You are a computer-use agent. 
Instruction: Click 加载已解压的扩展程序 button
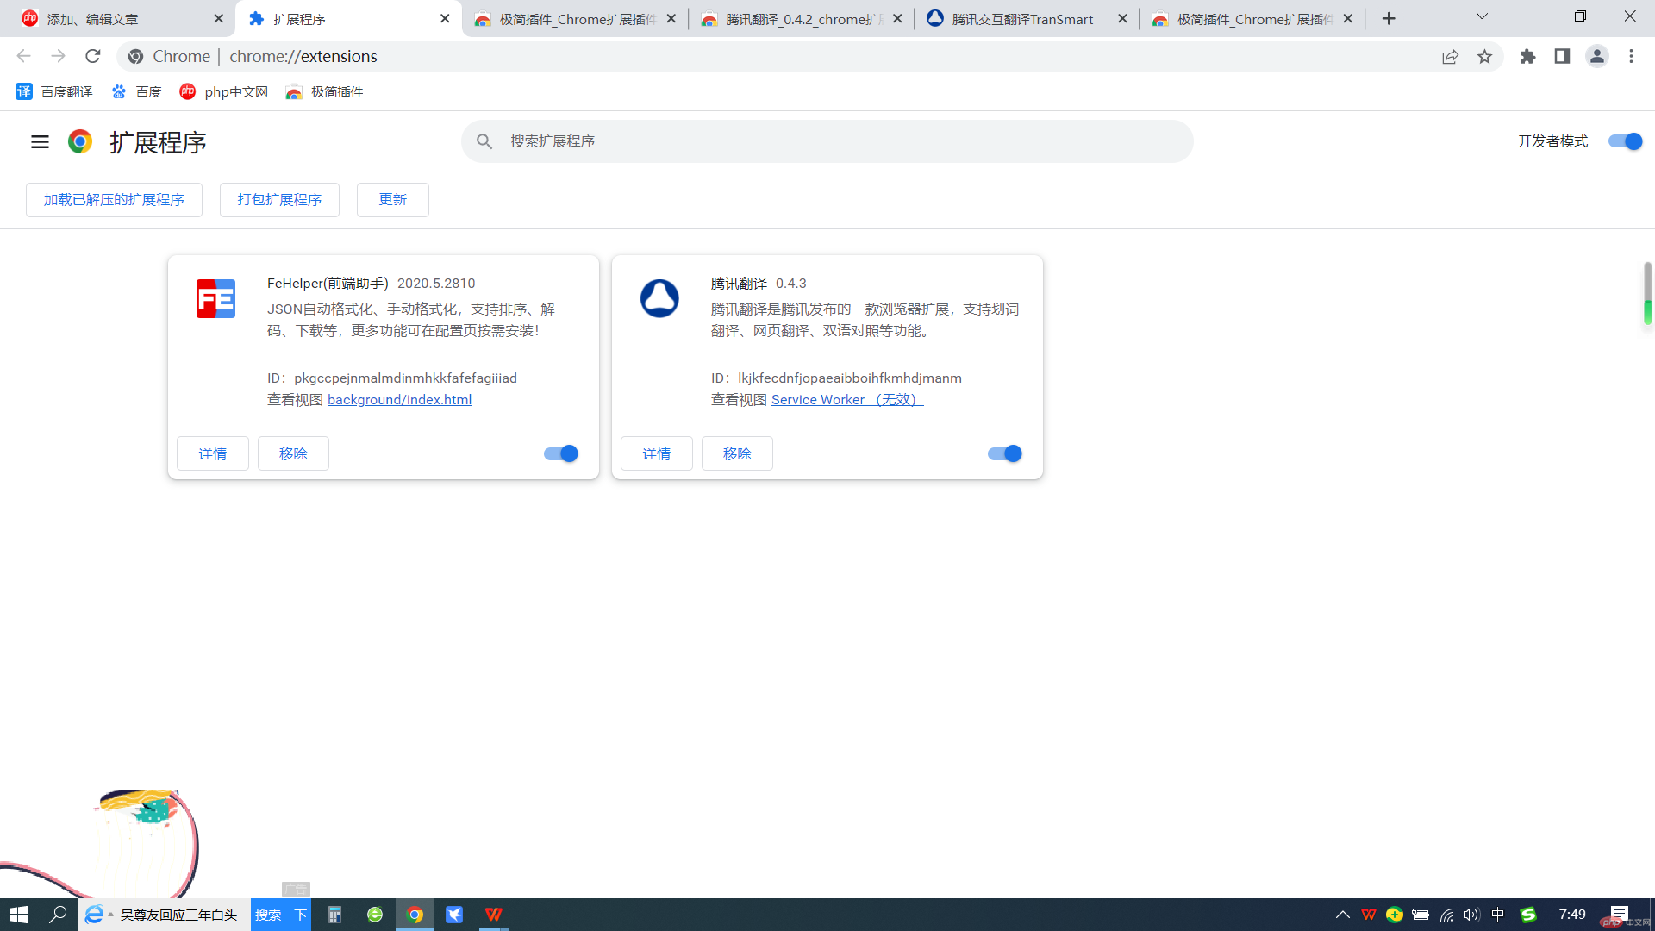(x=114, y=199)
